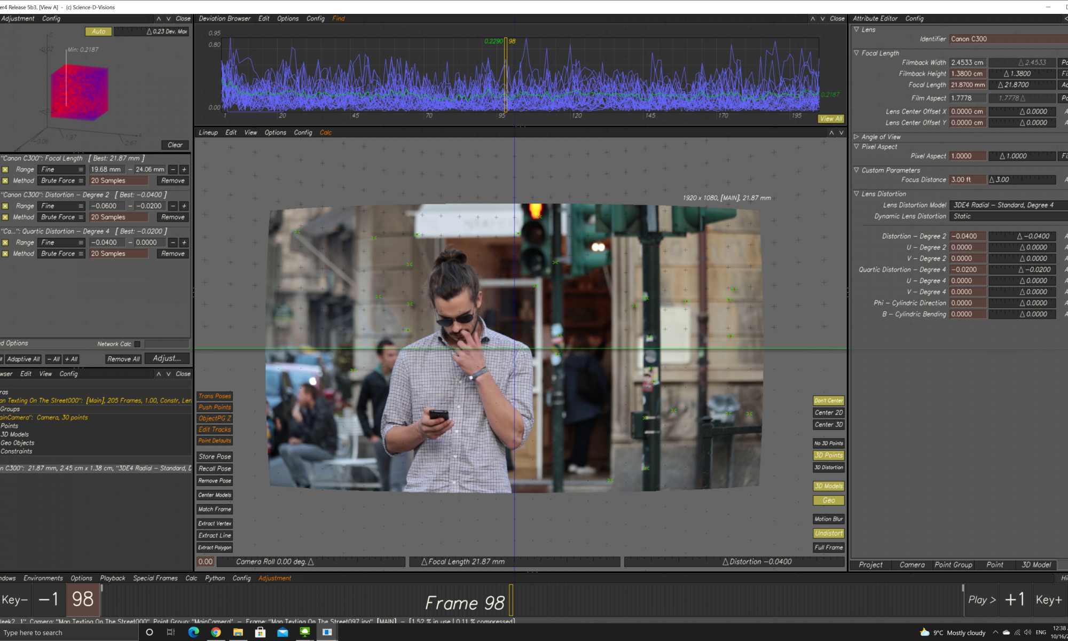Step forward one frame with the +1 button
The image size is (1068, 641).
click(1015, 599)
